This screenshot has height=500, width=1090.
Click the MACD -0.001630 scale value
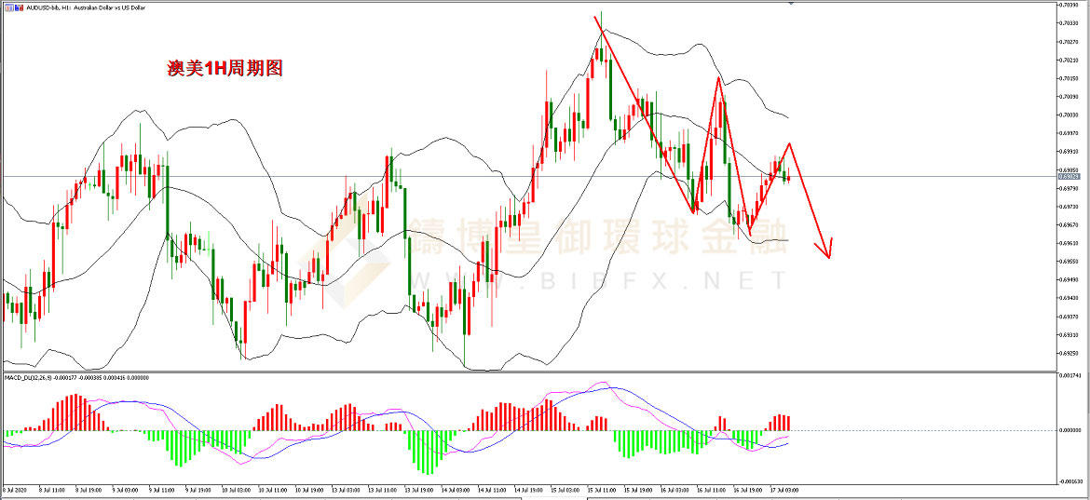1070,481
